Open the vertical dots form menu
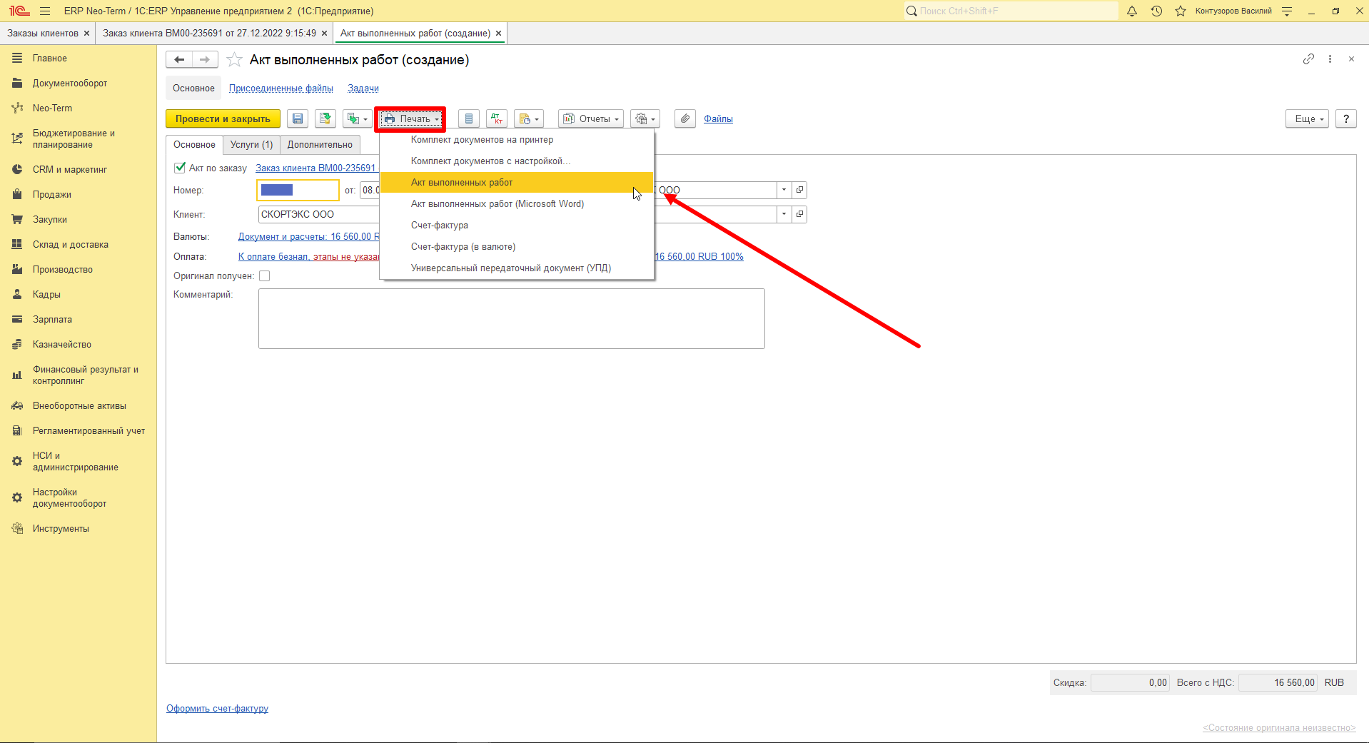Screen dimensions: 1369x743 point(1330,59)
